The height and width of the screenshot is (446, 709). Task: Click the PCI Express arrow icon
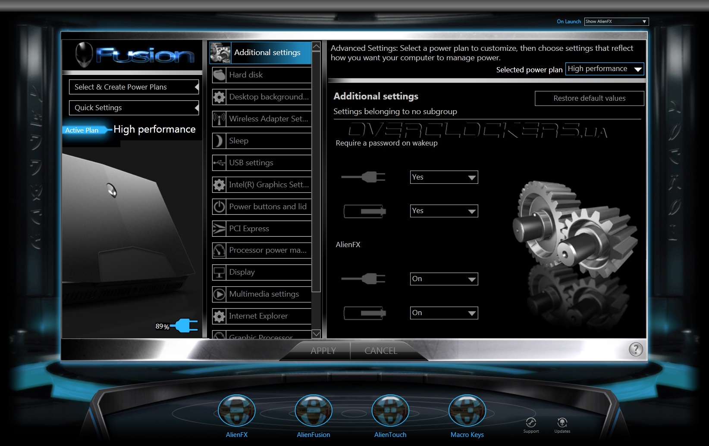[x=219, y=229]
